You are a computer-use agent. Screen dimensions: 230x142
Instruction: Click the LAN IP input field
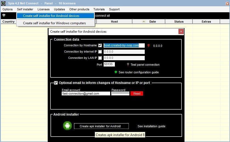pos(124,58)
